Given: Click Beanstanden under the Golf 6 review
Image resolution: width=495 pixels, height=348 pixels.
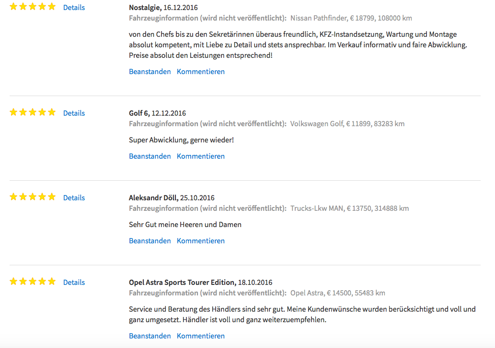Looking at the screenshot, I should 150,156.
